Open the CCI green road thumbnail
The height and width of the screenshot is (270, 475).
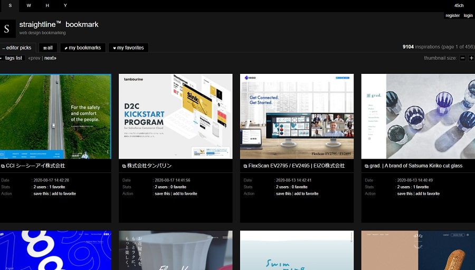coord(55,116)
